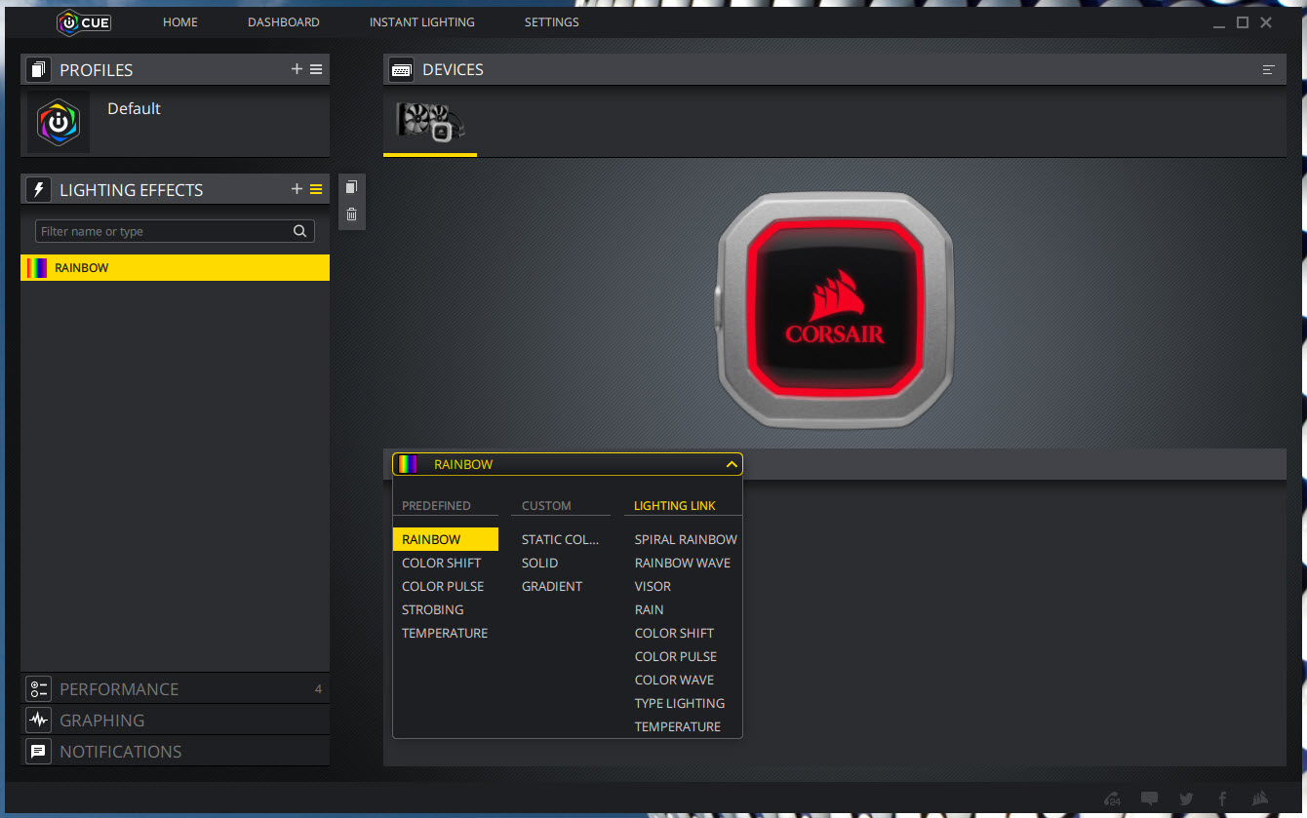The image size is (1307, 818).
Task: Choose predefined COLOR PULSE effect
Action: pos(443,586)
